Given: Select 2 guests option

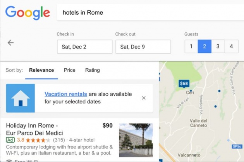Looking at the screenshot, I should 204,47.
